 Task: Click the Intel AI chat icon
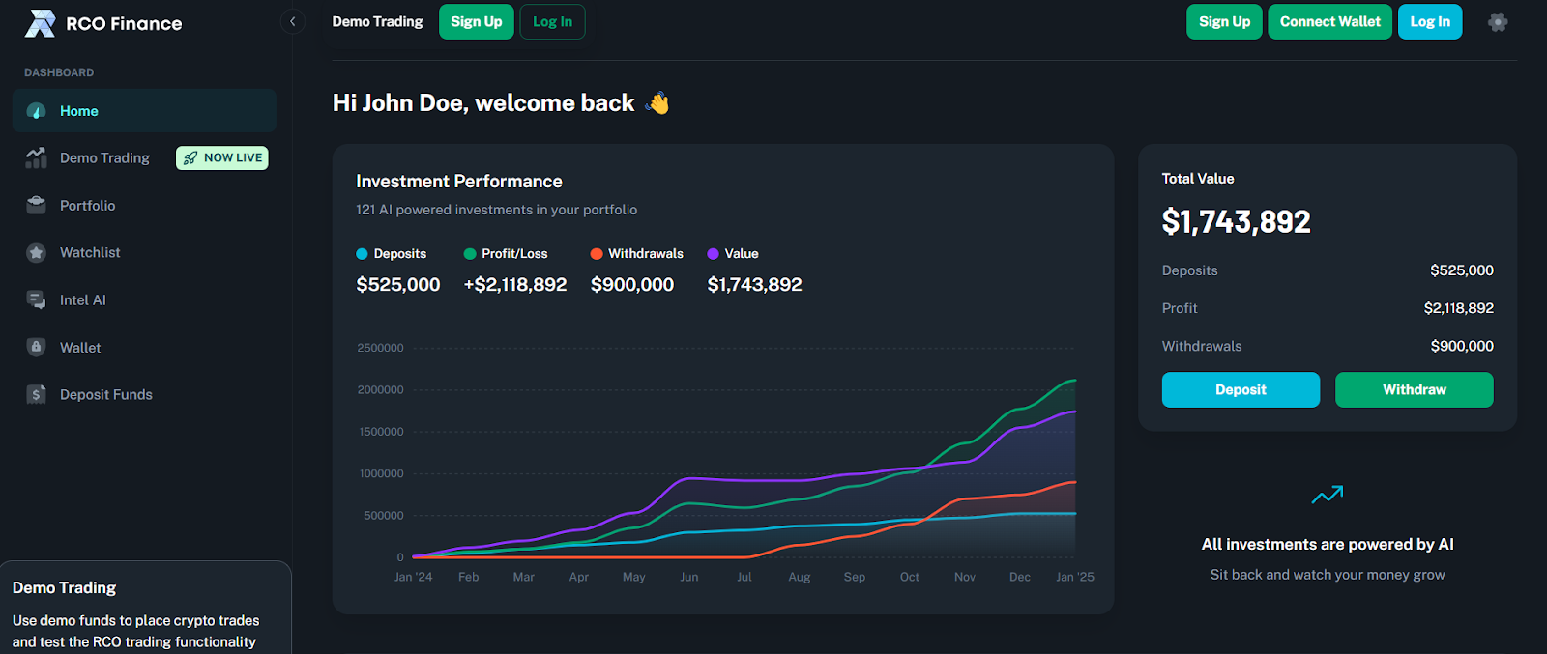pyautogui.click(x=37, y=299)
